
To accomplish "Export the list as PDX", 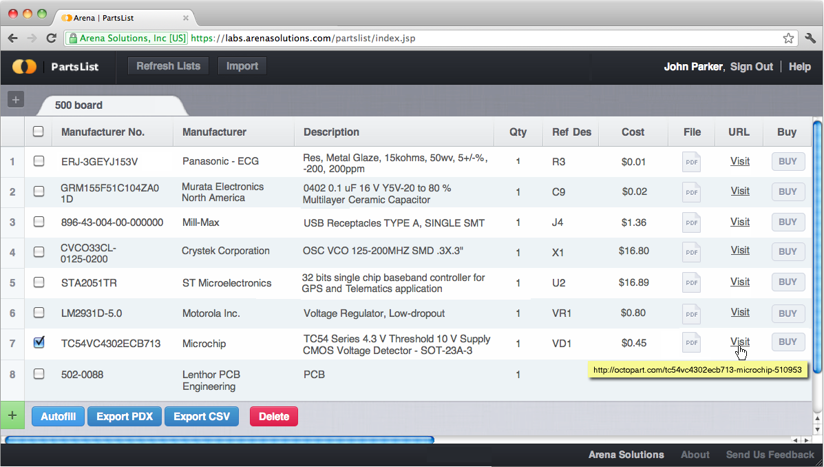I will [x=125, y=417].
